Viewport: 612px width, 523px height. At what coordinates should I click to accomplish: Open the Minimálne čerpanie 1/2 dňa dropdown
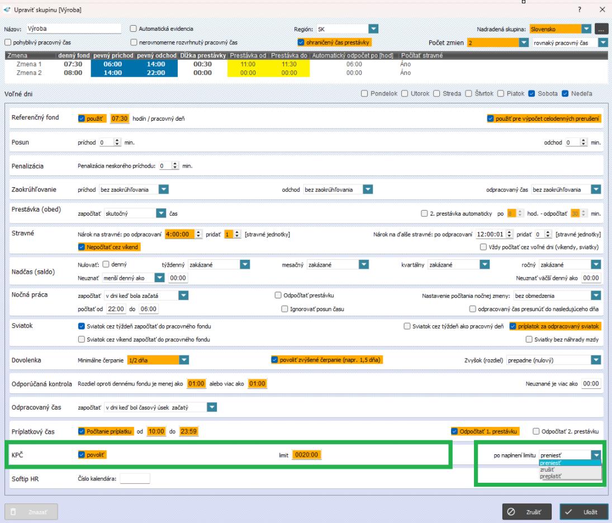pyautogui.click(x=184, y=360)
